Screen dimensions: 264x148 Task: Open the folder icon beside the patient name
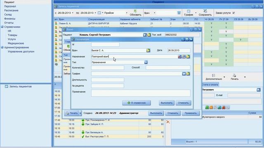pos(149,35)
